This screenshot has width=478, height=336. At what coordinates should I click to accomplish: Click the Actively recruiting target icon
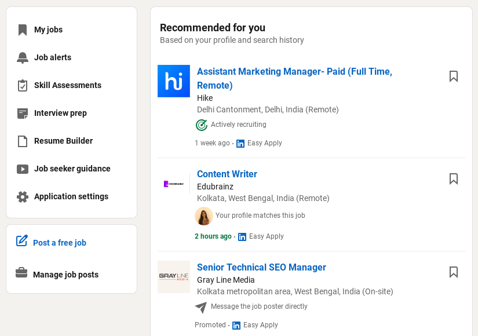[x=202, y=125]
